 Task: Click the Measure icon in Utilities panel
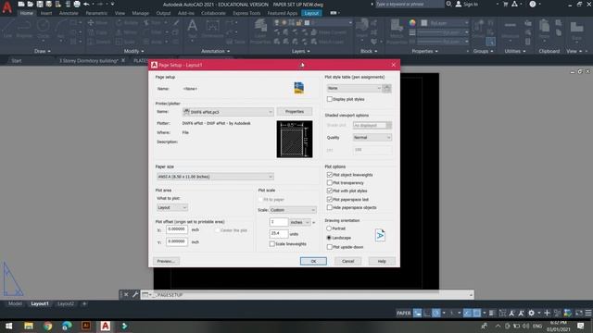(x=511, y=29)
